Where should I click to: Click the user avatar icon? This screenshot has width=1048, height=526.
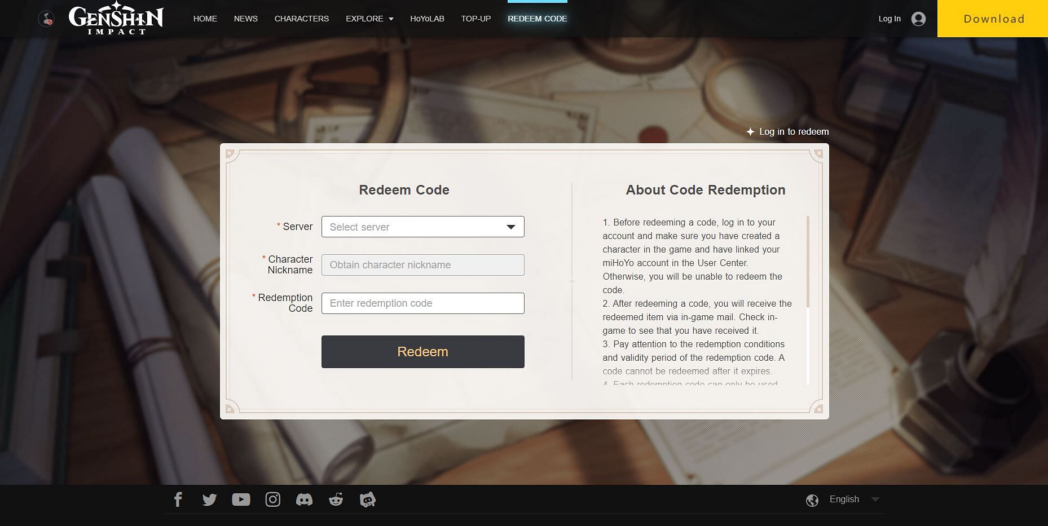tap(918, 19)
